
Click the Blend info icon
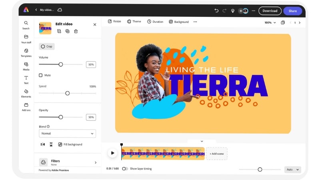(x=48, y=126)
